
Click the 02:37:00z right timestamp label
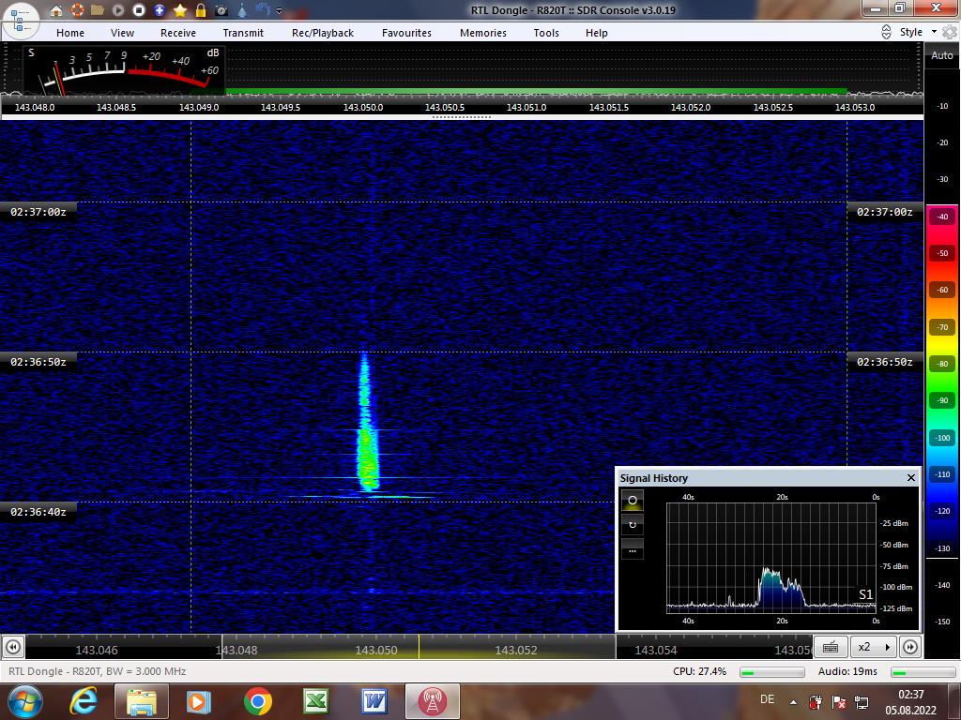(884, 212)
